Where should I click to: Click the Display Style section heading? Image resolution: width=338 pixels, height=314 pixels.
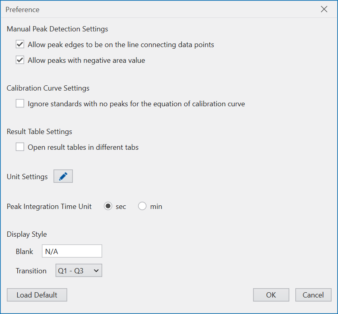coord(27,234)
